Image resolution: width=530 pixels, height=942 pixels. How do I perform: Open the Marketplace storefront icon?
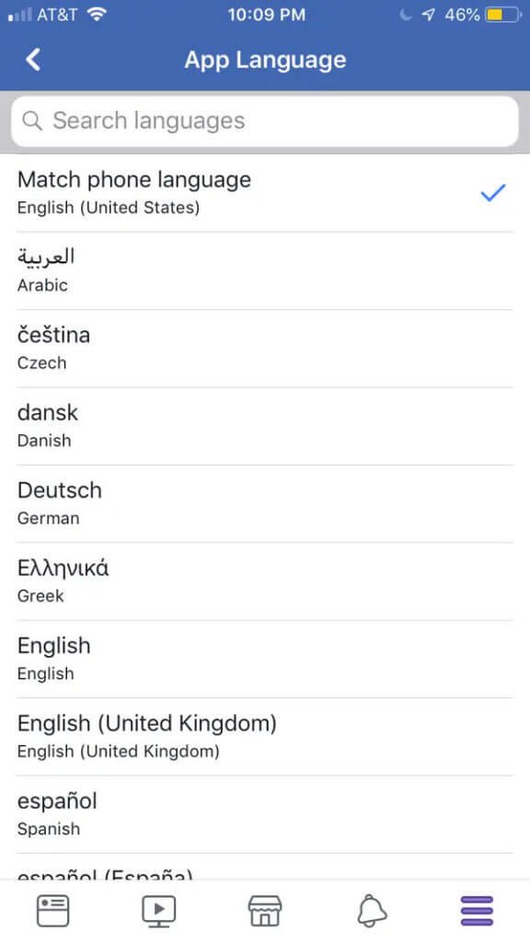tap(264, 909)
